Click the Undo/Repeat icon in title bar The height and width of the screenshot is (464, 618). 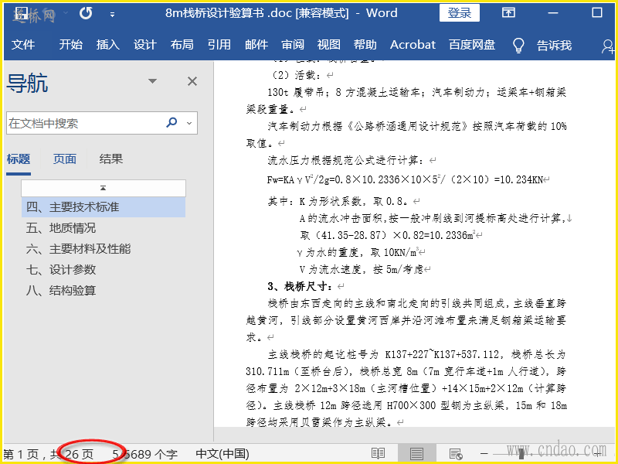pos(86,13)
